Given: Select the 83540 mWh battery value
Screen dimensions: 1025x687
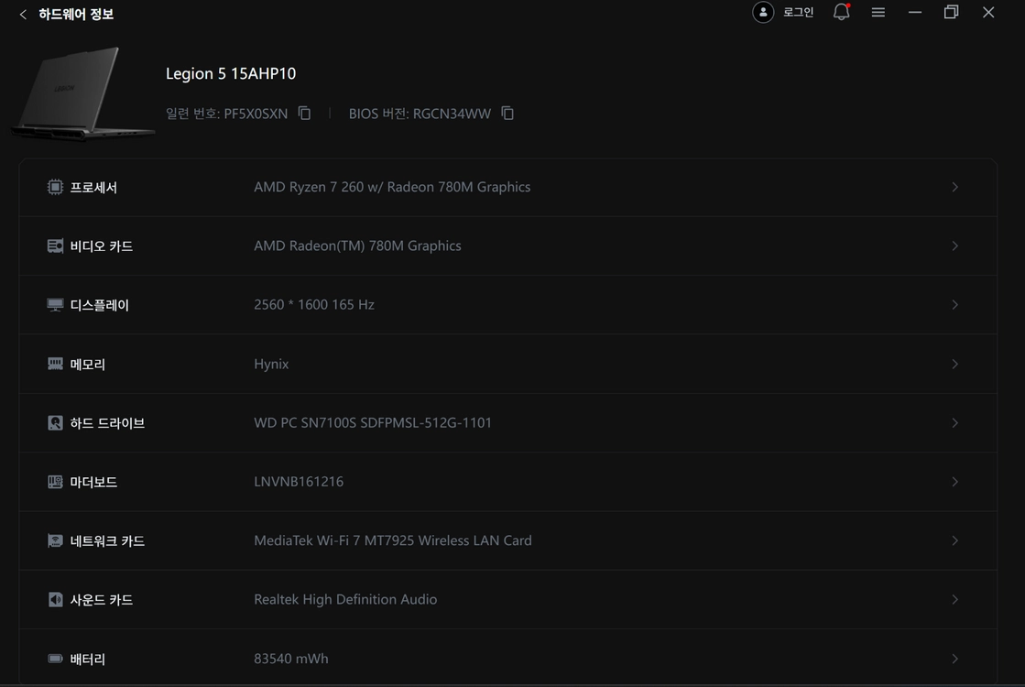Looking at the screenshot, I should point(291,659).
